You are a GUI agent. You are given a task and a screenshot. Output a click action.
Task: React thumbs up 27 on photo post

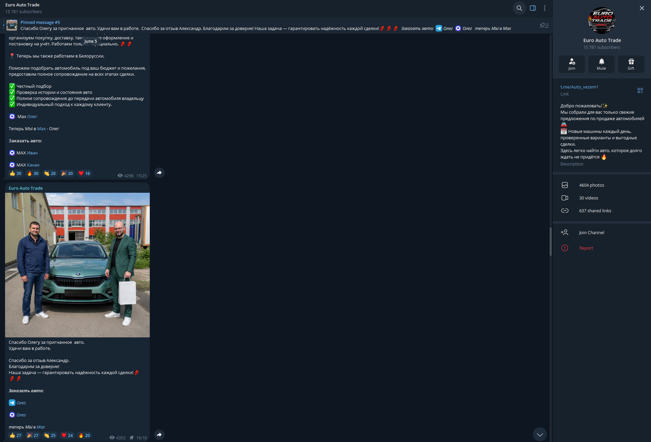coord(15,435)
